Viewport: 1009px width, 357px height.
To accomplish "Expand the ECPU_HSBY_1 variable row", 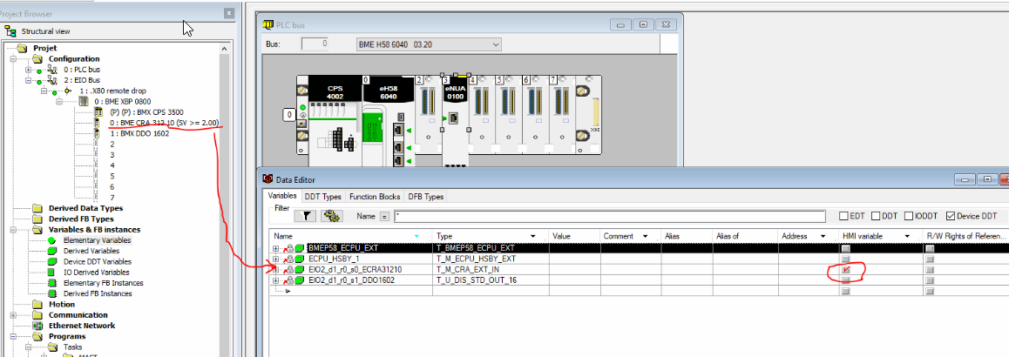I will 275,259.
